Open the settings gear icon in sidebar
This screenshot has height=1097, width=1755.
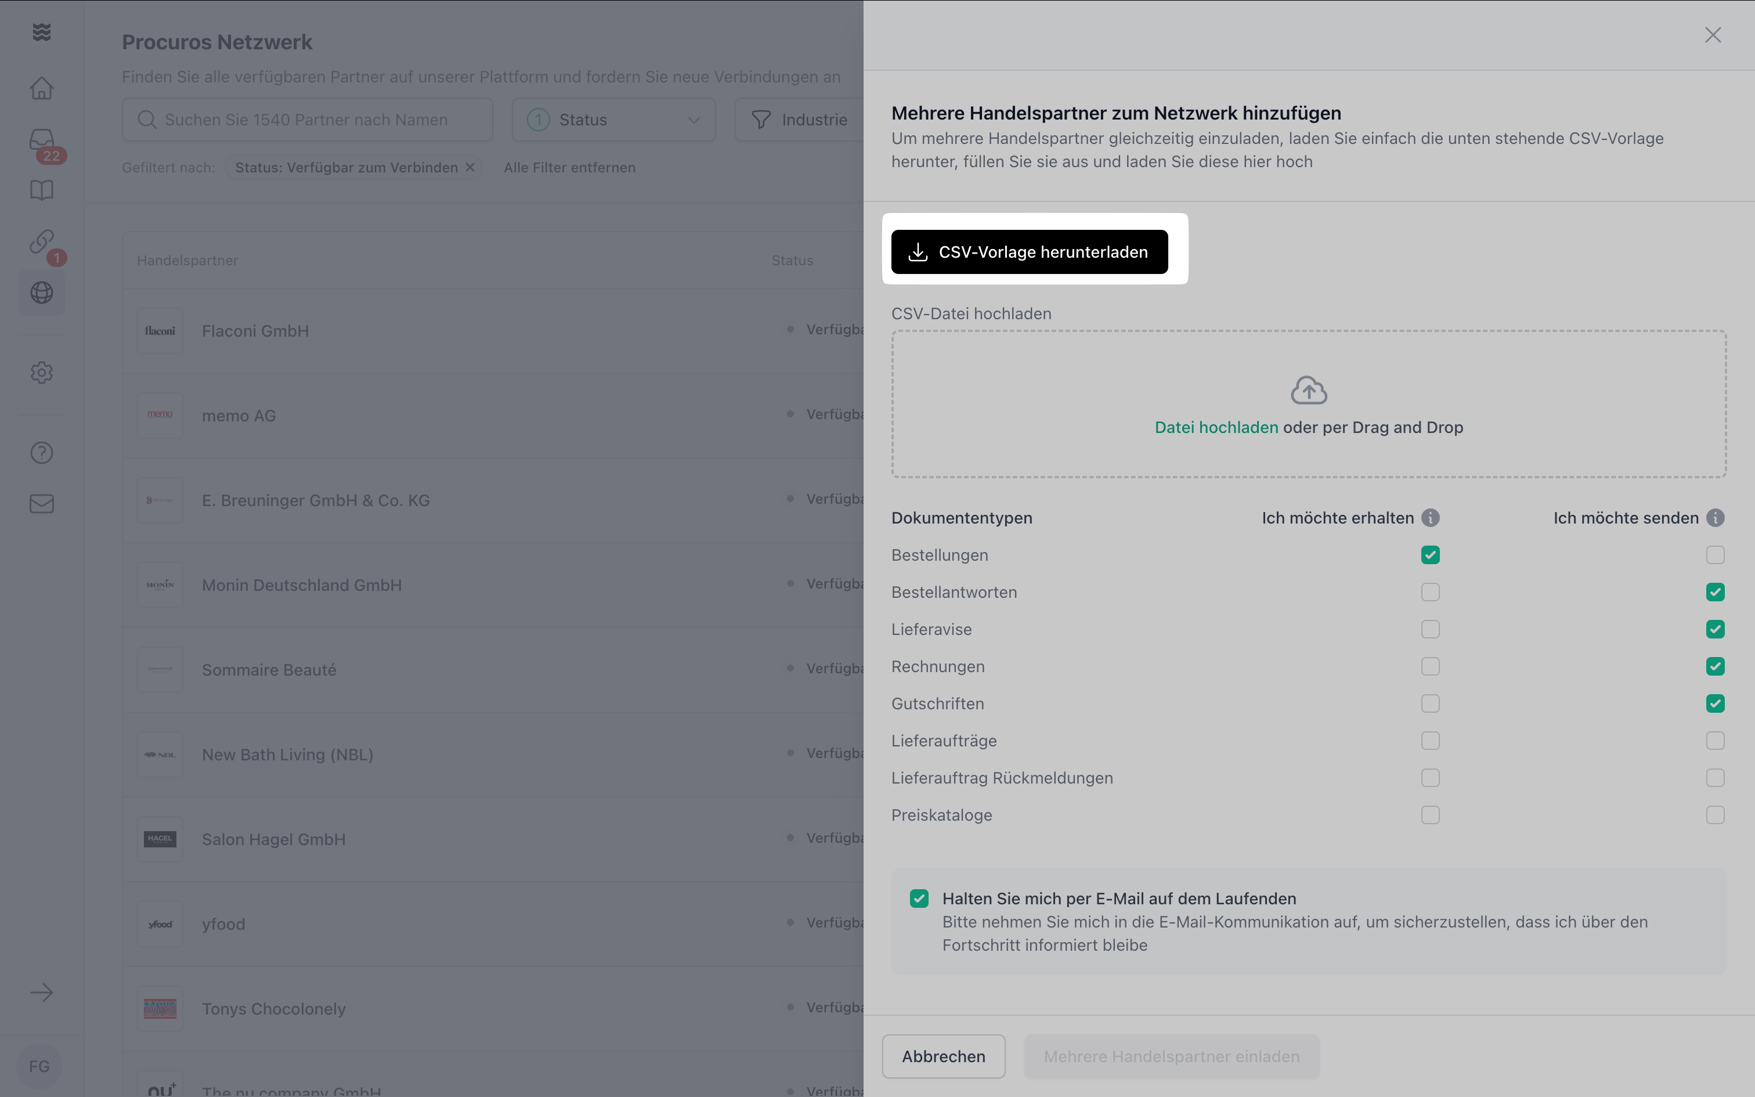pos(41,372)
